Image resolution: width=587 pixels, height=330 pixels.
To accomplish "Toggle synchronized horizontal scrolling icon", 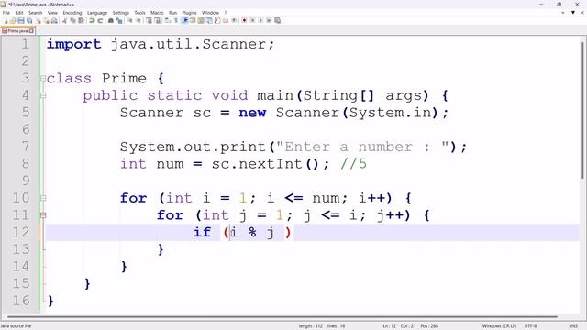I will click(157, 20).
